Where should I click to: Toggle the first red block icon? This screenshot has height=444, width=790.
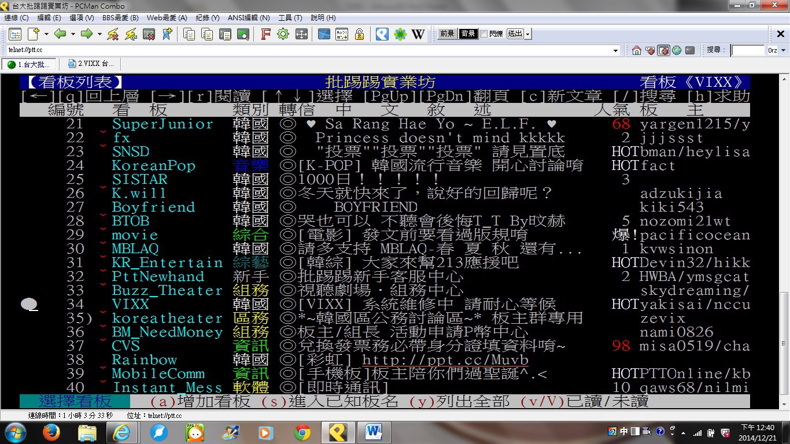(x=650, y=50)
